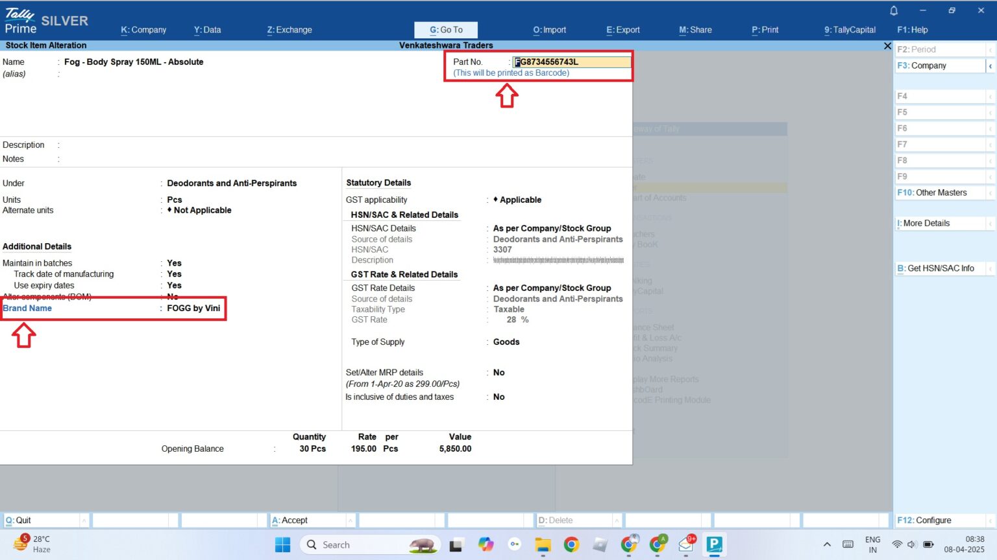This screenshot has width=997, height=560.
Task: Open the Tally notifications bell icon
Action: [x=893, y=10]
